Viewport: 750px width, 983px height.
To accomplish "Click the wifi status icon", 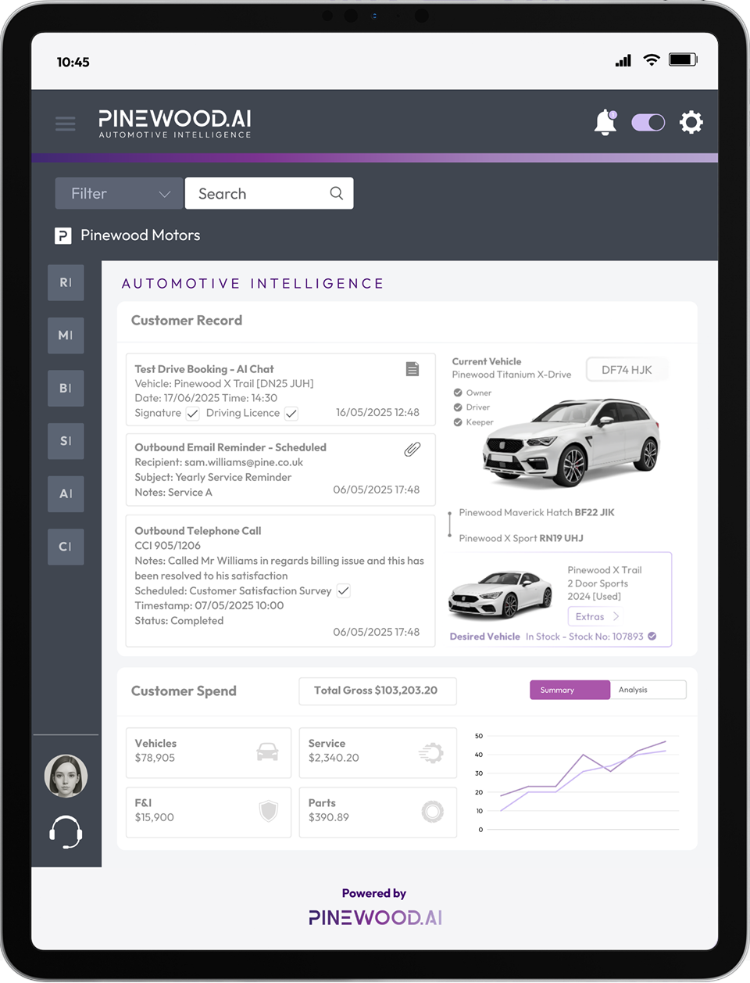I will pyautogui.click(x=652, y=60).
